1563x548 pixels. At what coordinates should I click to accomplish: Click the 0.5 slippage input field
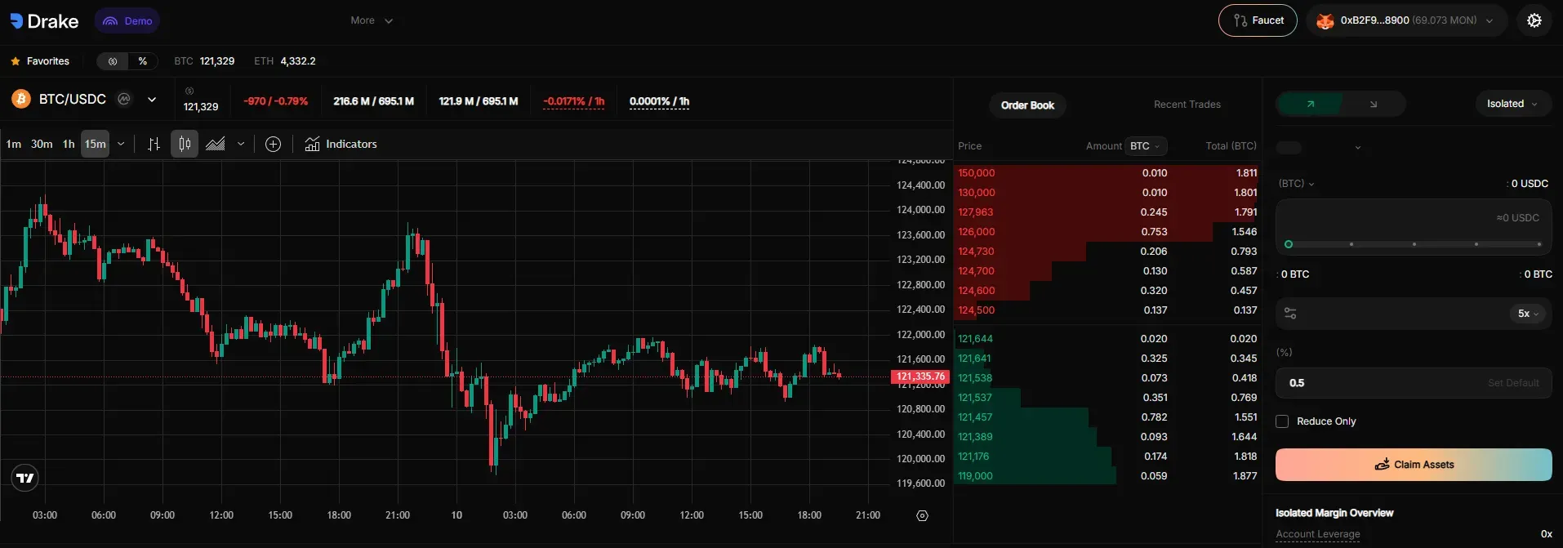coord(1380,383)
